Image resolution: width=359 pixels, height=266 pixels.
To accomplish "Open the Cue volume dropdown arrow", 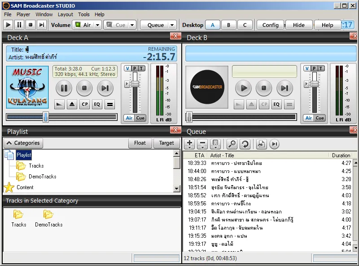I will pos(132,25).
